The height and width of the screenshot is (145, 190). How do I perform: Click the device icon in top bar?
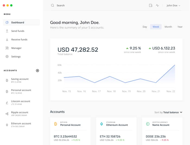[x=151, y=5]
